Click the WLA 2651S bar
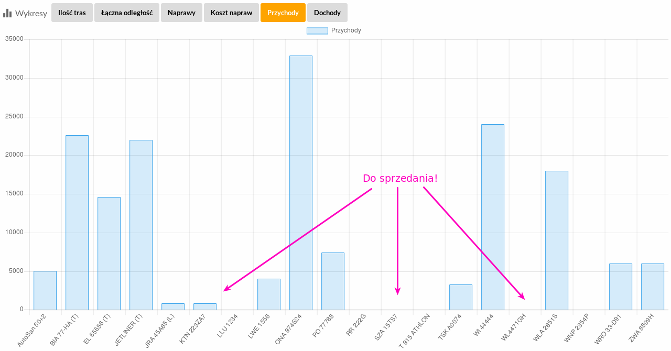 pos(557,240)
